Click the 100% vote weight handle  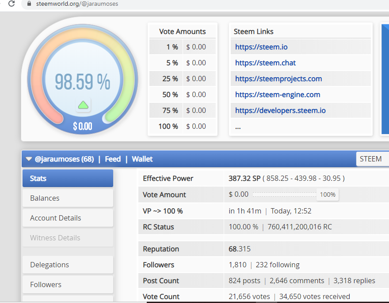click(328, 195)
